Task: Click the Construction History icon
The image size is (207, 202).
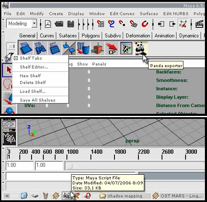Action: pos(183,24)
